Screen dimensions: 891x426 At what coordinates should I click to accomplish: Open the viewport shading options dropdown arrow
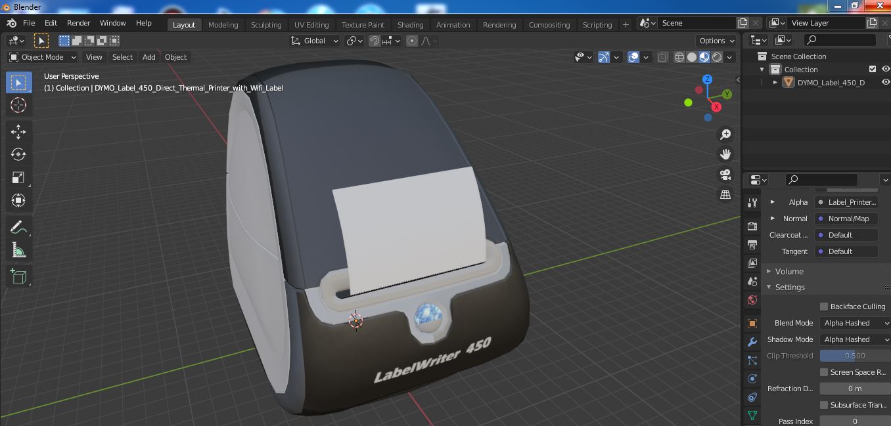tap(729, 57)
